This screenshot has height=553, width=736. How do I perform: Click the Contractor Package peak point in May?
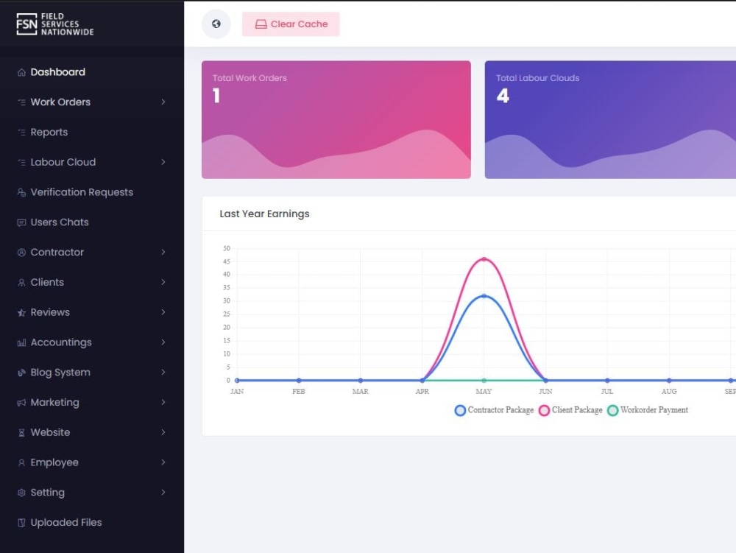coord(484,296)
